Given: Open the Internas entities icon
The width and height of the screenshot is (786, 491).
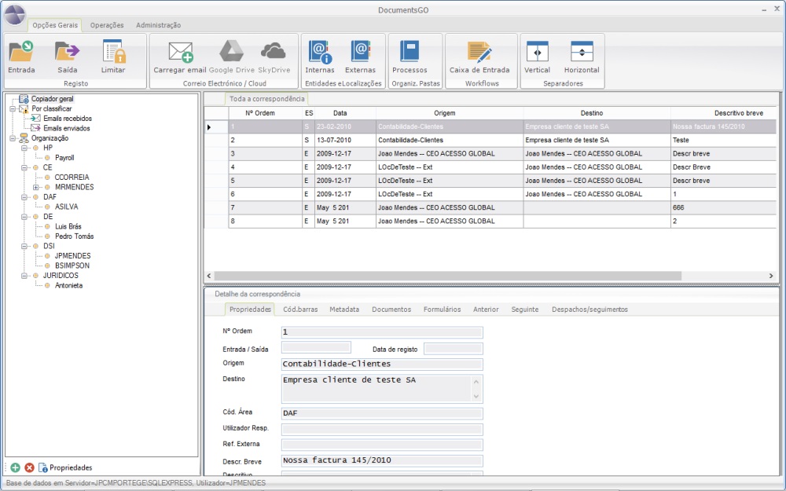Looking at the screenshot, I should (320, 53).
